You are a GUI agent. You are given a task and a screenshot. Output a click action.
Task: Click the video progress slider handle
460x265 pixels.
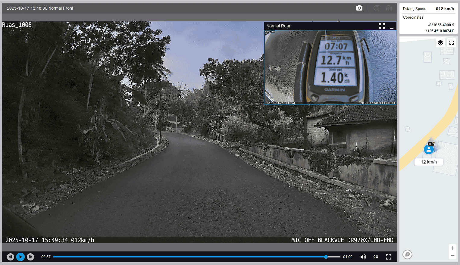[x=326, y=257]
